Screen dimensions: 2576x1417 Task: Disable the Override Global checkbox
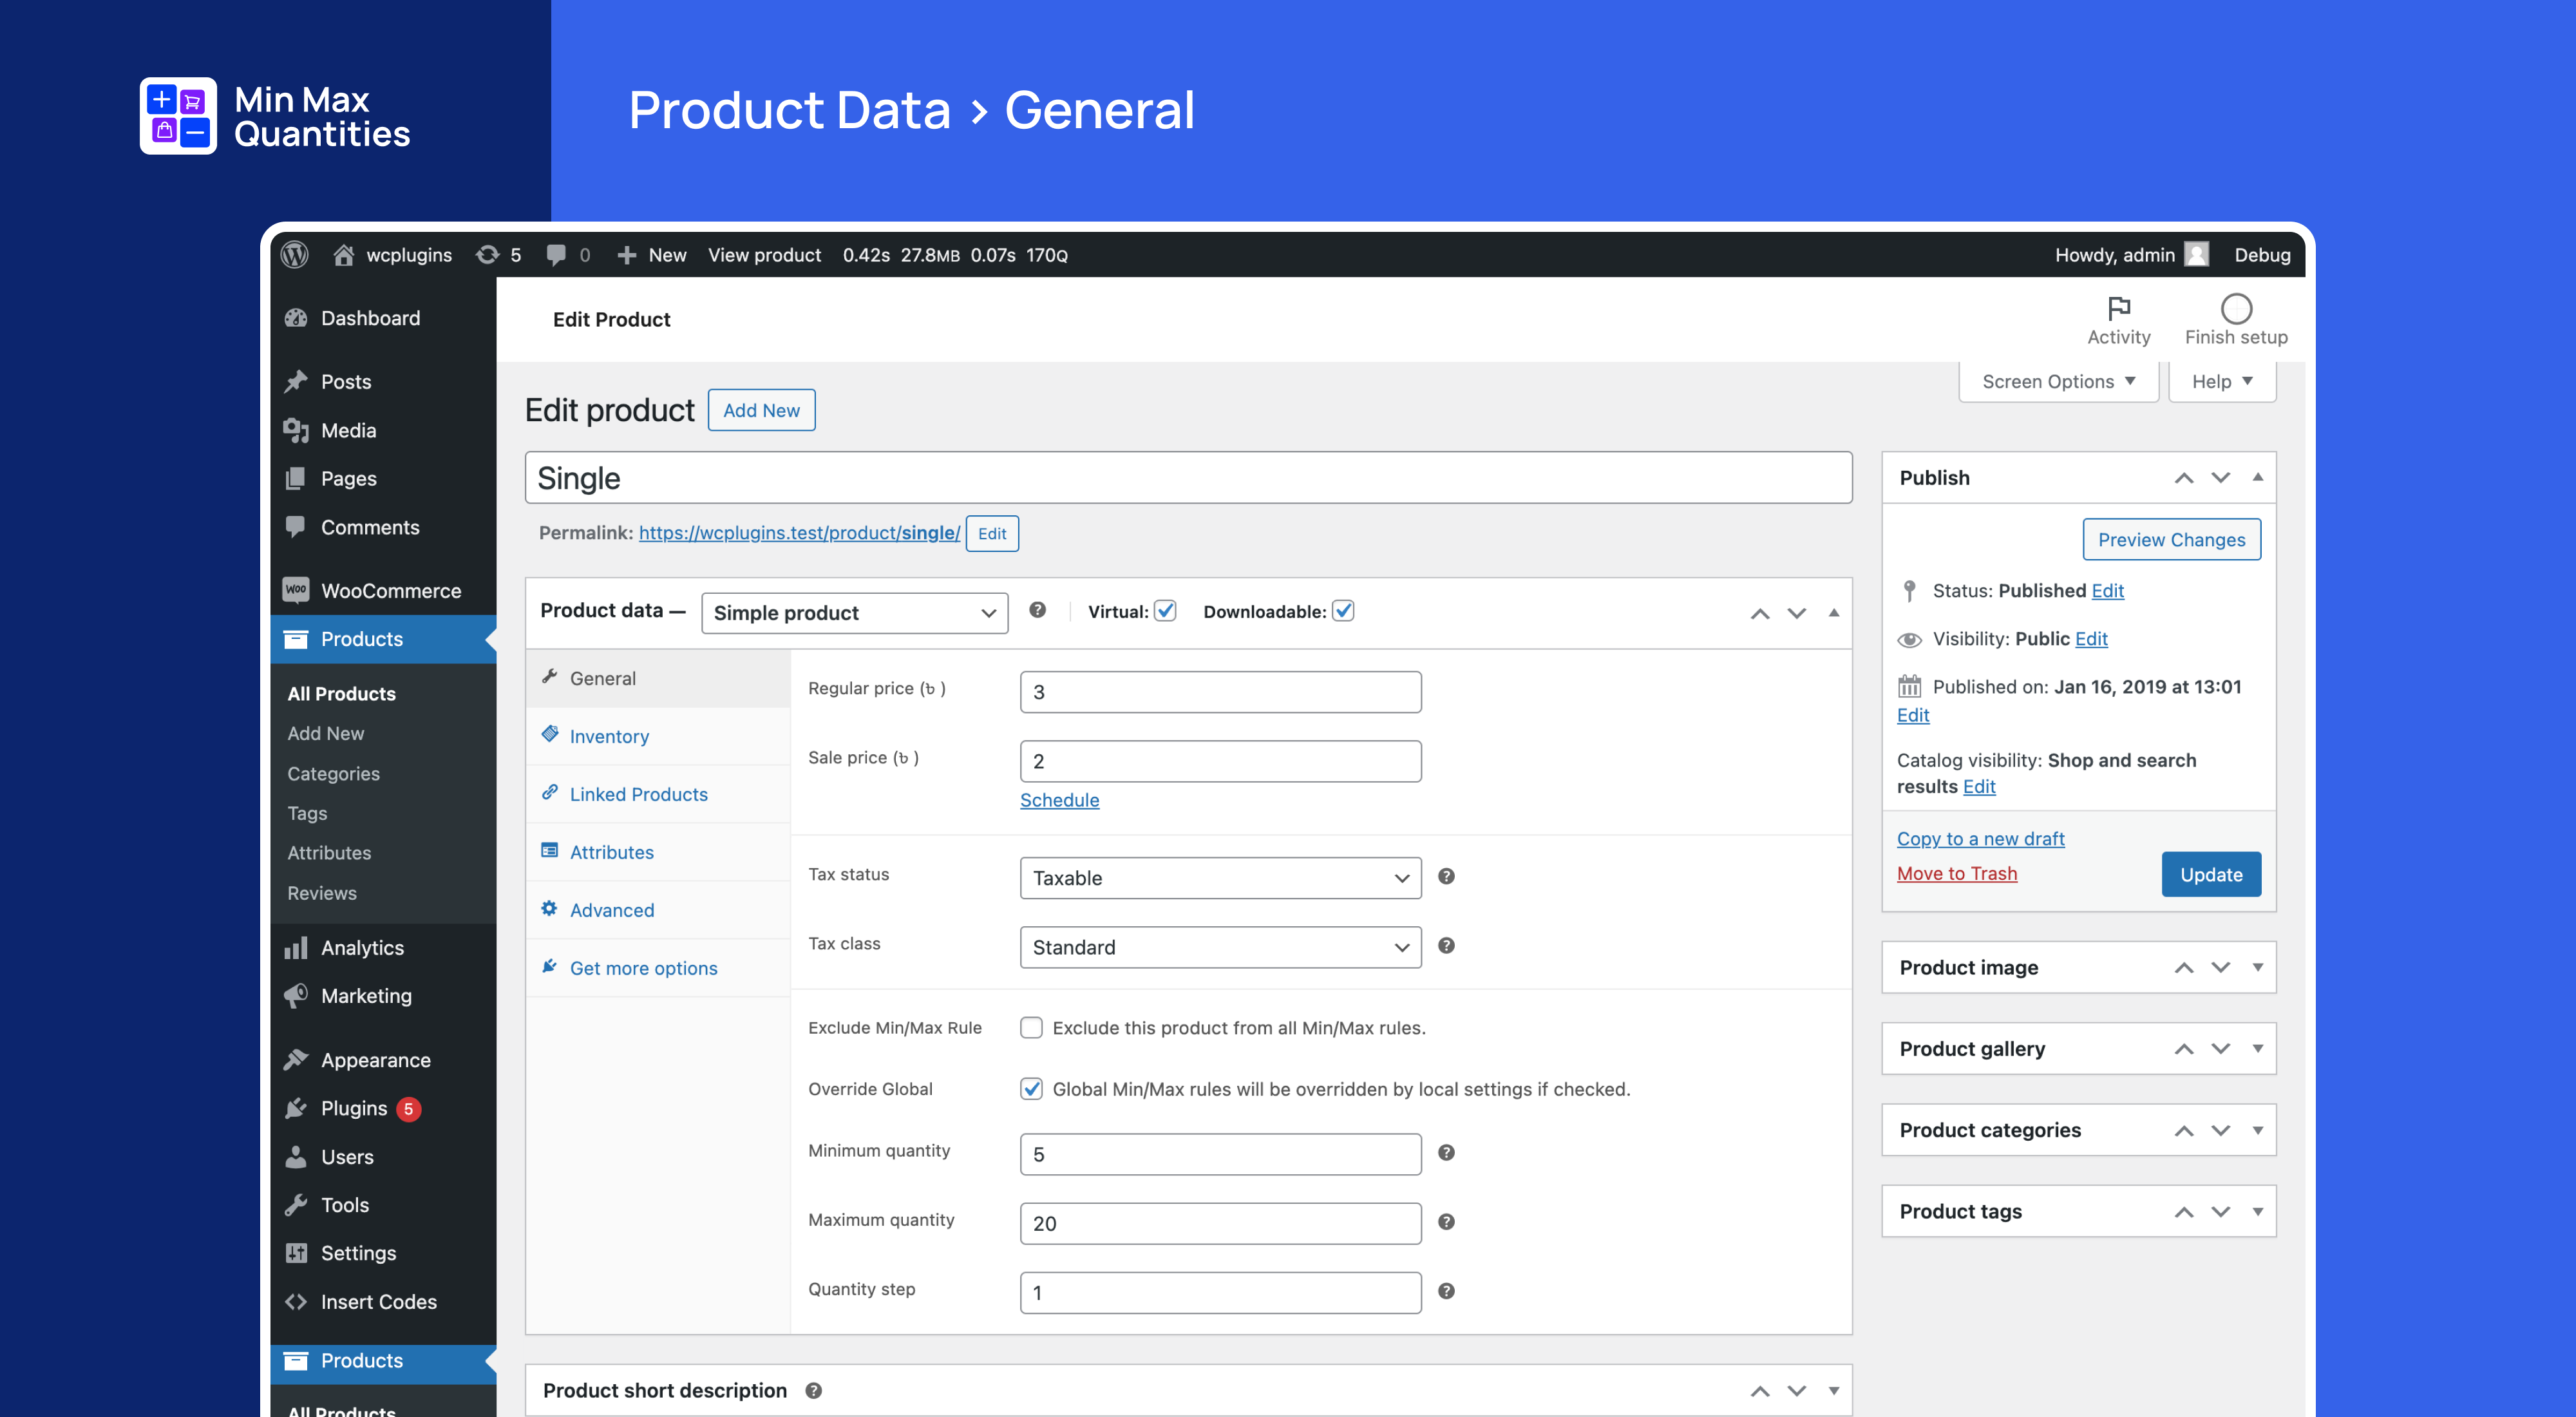pyautogui.click(x=1031, y=1089)
